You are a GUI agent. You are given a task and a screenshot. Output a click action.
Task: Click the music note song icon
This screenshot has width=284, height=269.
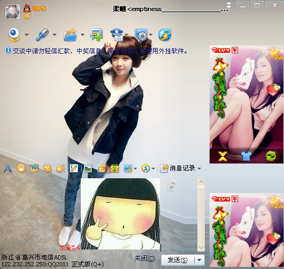click(101, 168)
